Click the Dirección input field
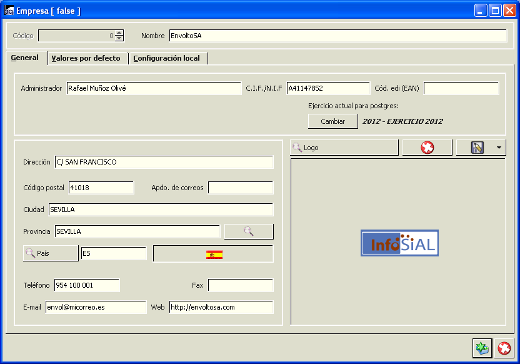 tap(164, 162)
